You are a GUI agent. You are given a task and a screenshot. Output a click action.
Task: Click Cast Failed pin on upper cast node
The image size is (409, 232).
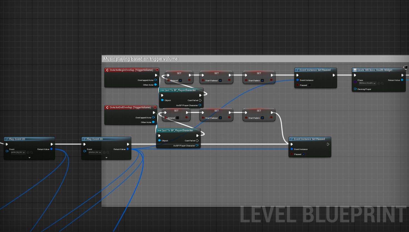pos(200,100)
